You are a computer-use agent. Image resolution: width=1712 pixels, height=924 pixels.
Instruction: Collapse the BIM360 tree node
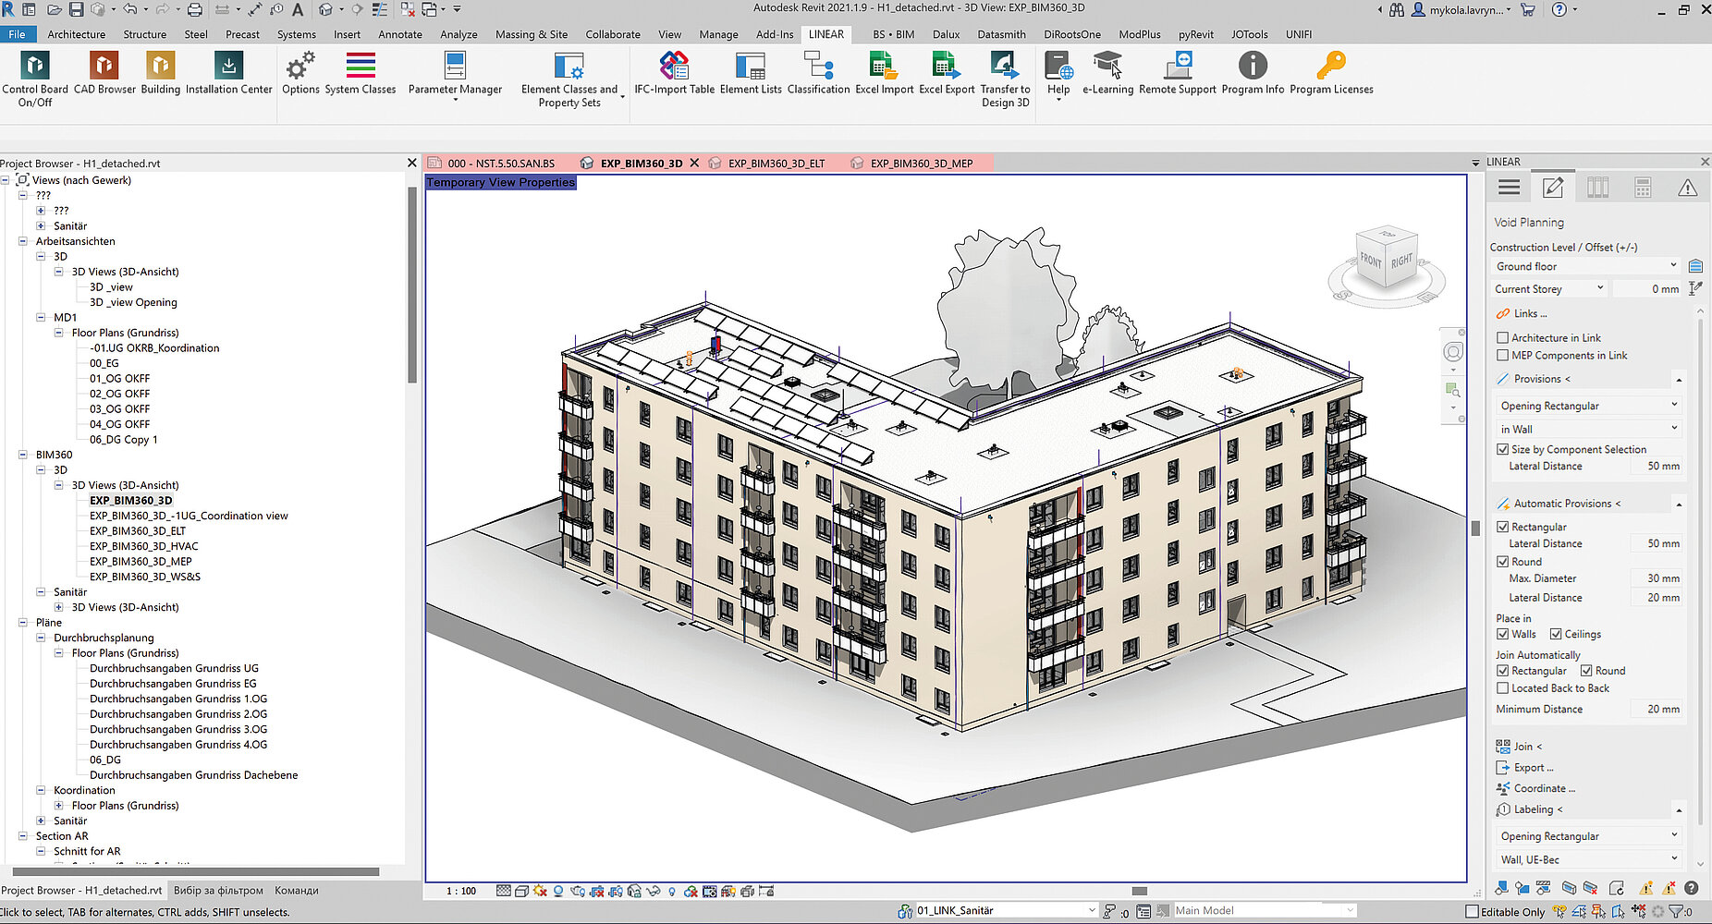click(23, 455)
